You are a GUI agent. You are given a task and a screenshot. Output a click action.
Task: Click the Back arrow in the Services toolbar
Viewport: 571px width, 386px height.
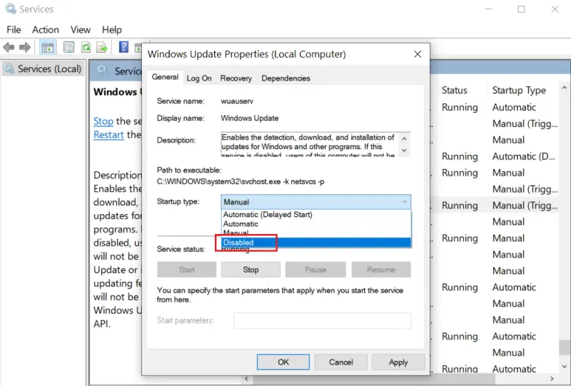pyautogui.click(x=9, y=47)
